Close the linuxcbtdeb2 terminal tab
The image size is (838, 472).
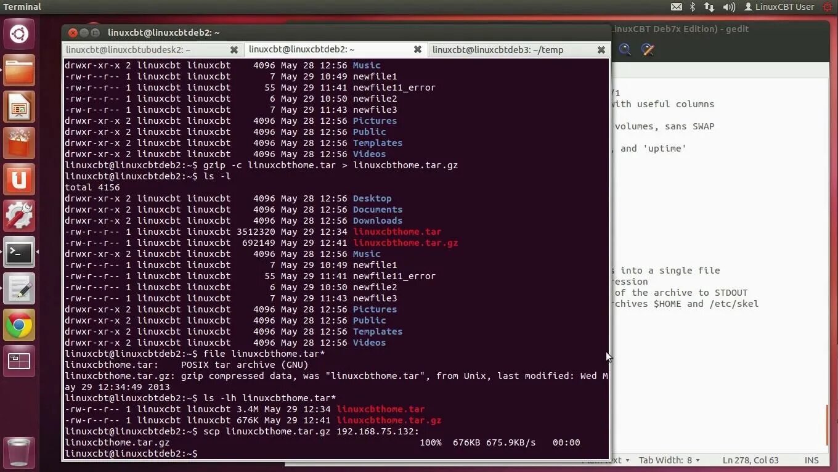click(x=418, y=49)
